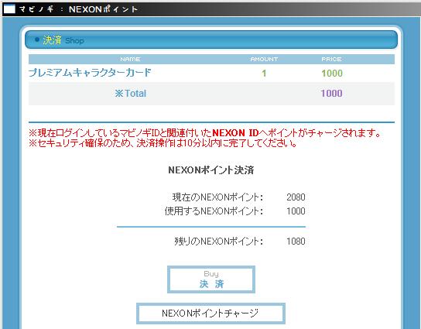This screenshot has width=421, height=329.
Task: Click the PRICE column header
Action: click(x=331, y=59)
